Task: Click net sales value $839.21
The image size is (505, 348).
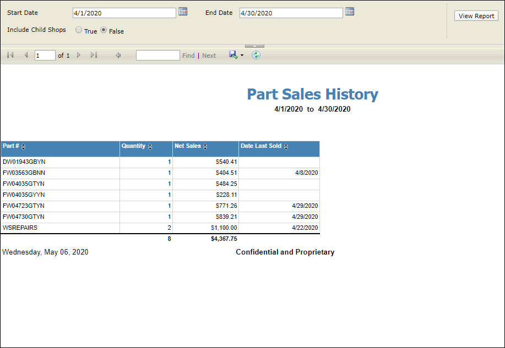Action: tap(226, 217)
